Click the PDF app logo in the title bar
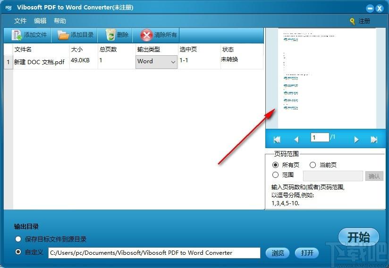Viewport: 389px width, 268px height. coord(8,8)
